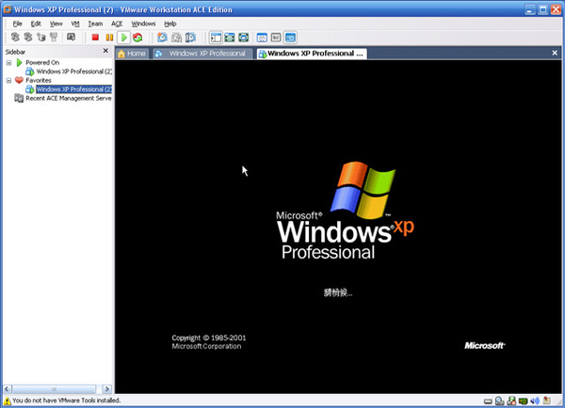Click the ACE toolbar icon just left of the red stop button
This screenshot has width=565, height=408.
pyautogui.click(x=71, y=37)
